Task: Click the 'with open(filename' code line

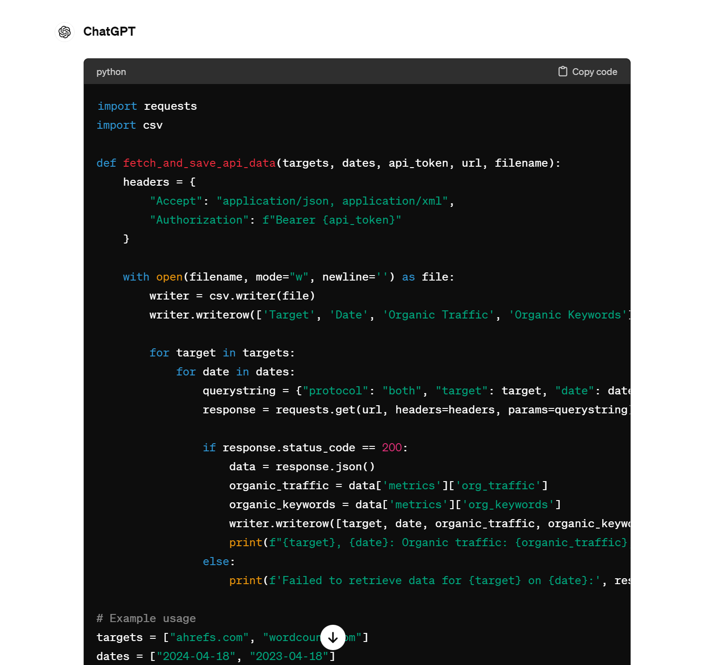Action: pyautogui.click(x=288, y=277)
